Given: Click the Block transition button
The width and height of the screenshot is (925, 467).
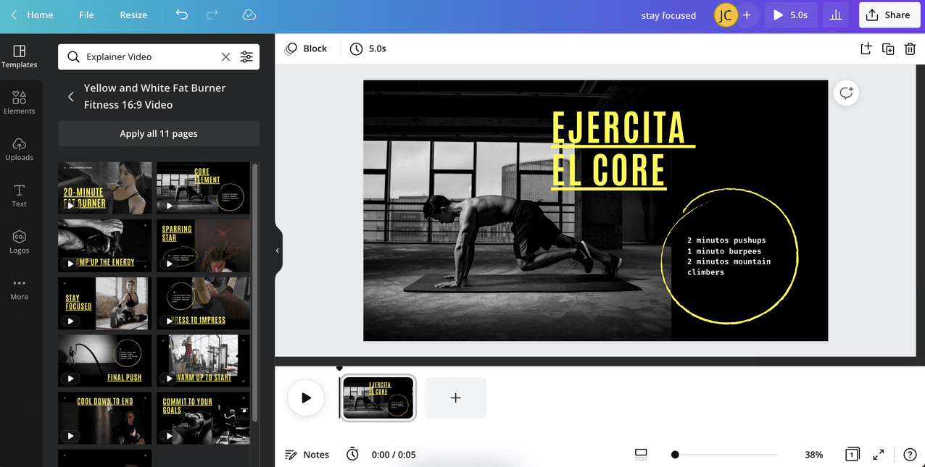Looking at the screenshot, I should tap(306, 49).
